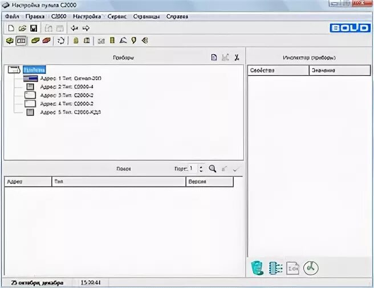Screen dimensions: 374x288
Task: Open the С2000 menu
Action: click(x=59, y=17)
